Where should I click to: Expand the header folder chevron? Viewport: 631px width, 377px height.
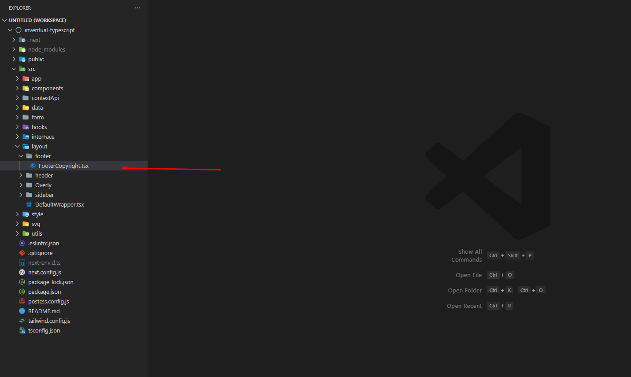coord(21,175)
